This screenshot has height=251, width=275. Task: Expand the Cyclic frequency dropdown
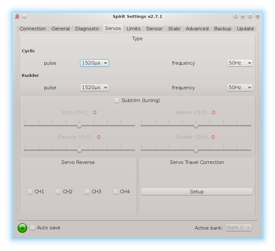pyautogui.click(x=240, y=63)
